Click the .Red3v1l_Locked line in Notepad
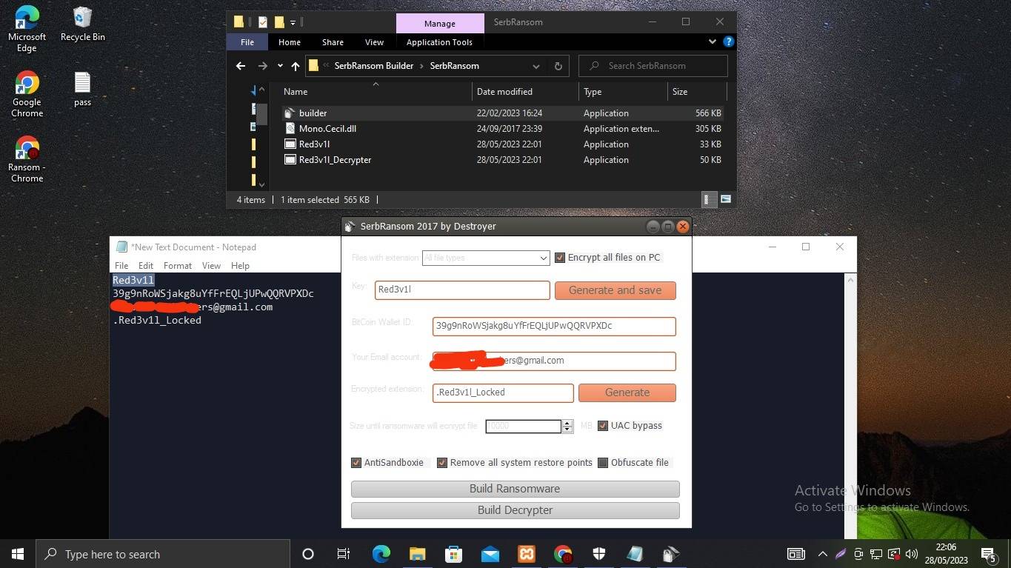This screenshot has height=568, width=1011. point(157,321)
